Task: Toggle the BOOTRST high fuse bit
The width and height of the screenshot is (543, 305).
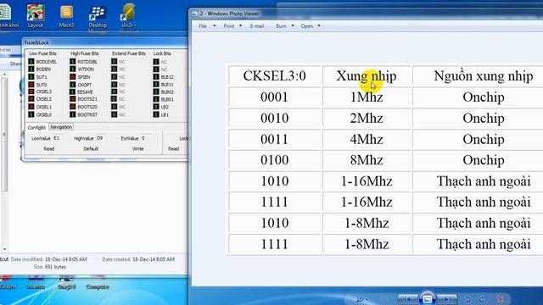Action: click(73, 114)
